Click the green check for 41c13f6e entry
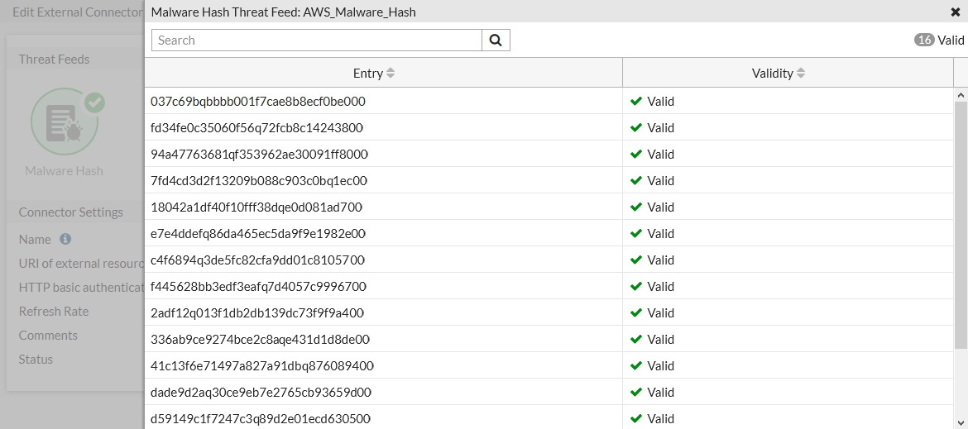 636,365
